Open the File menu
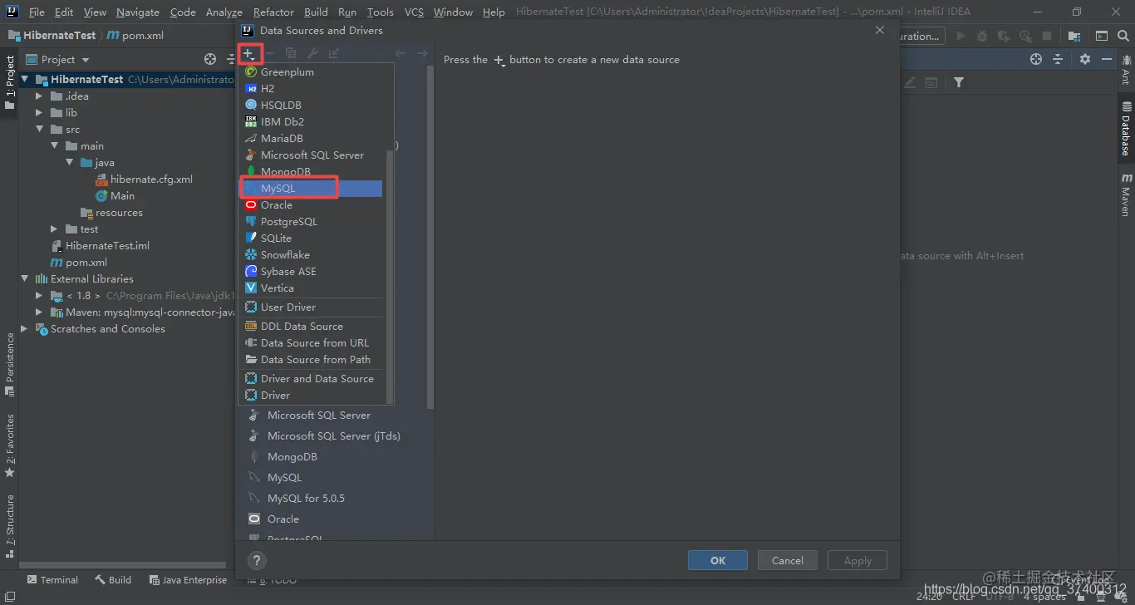The width and height of the screenshot is (1135, 605). tap(37, 12)
